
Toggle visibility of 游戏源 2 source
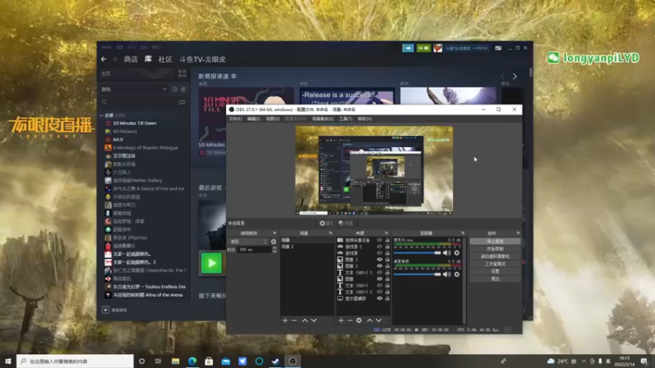click(380, 247)
